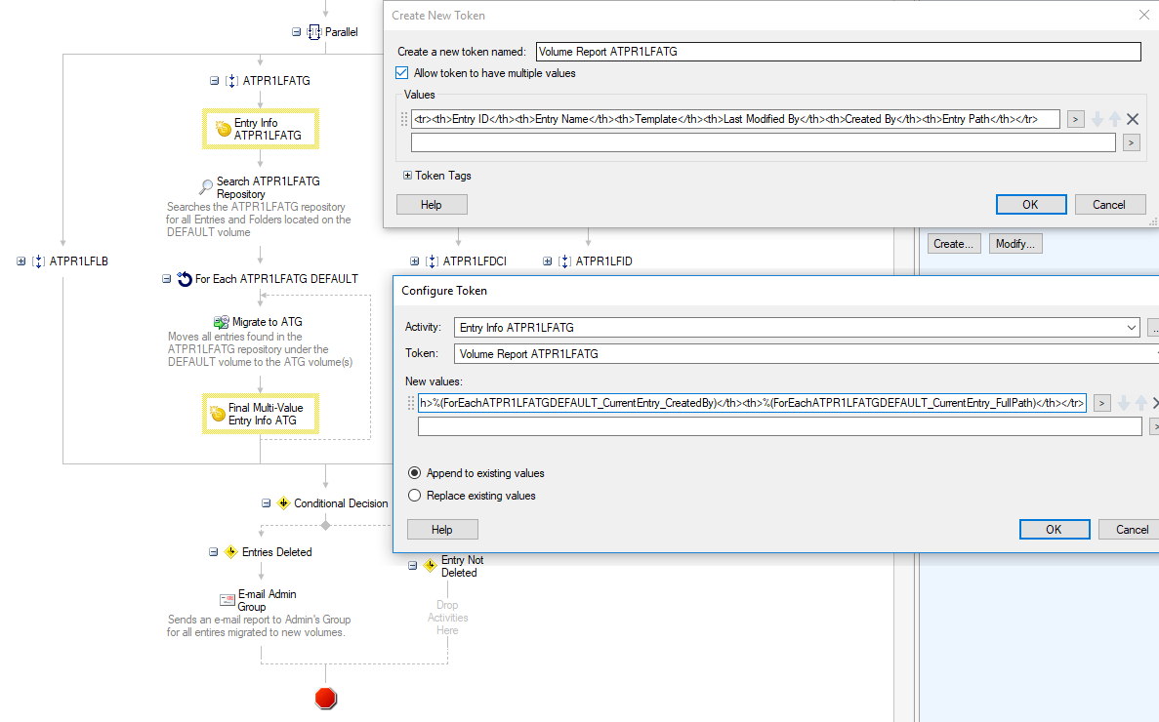Select Append to existing values option

415,473
